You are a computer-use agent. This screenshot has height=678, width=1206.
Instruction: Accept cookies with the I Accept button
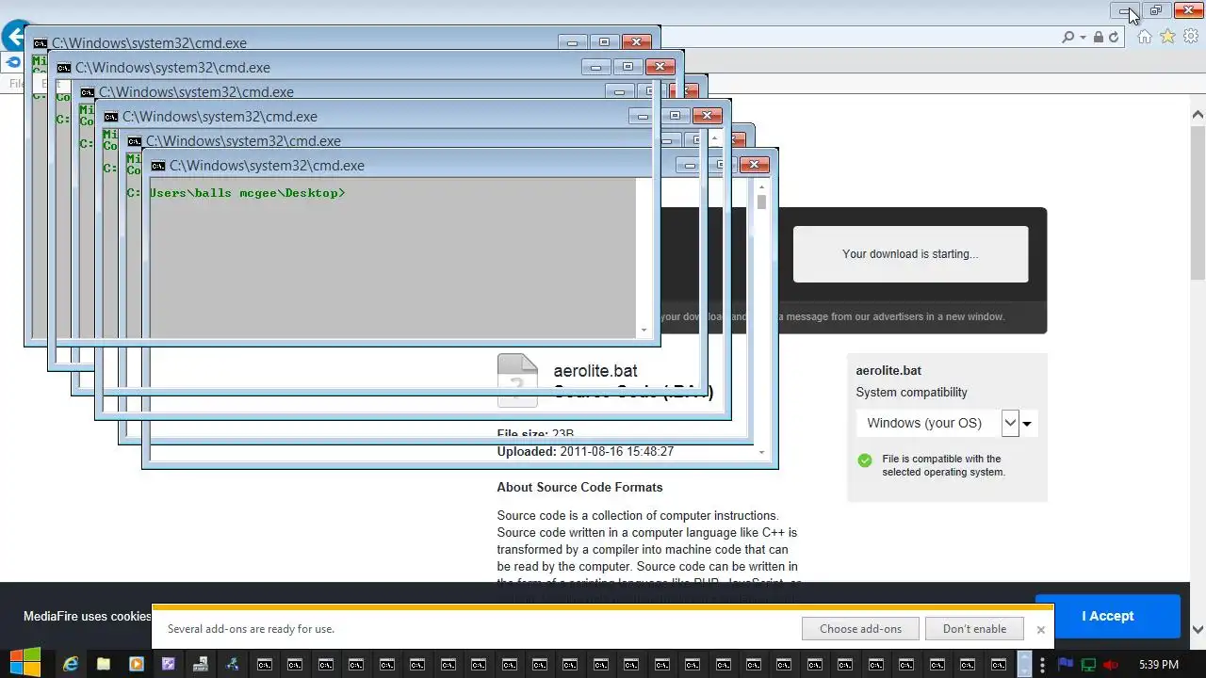click(x=1108, y=616)
